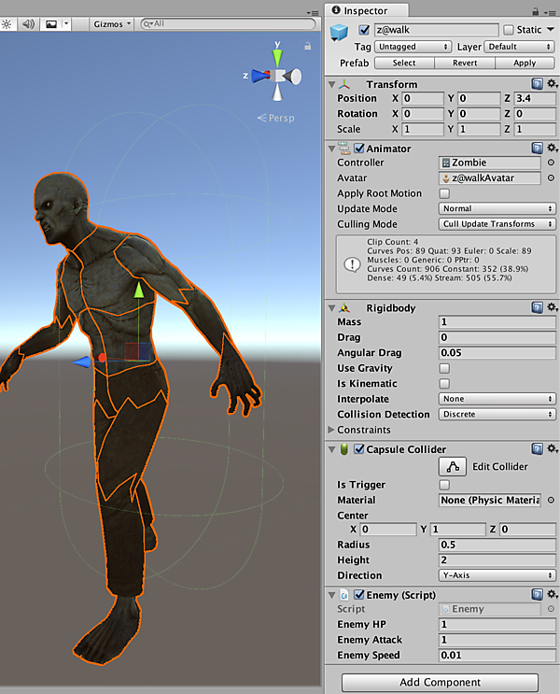The height and width of the screenshot is (694, 560).
Task: Click the Edit Collider icon button
Action: point(453,467)
